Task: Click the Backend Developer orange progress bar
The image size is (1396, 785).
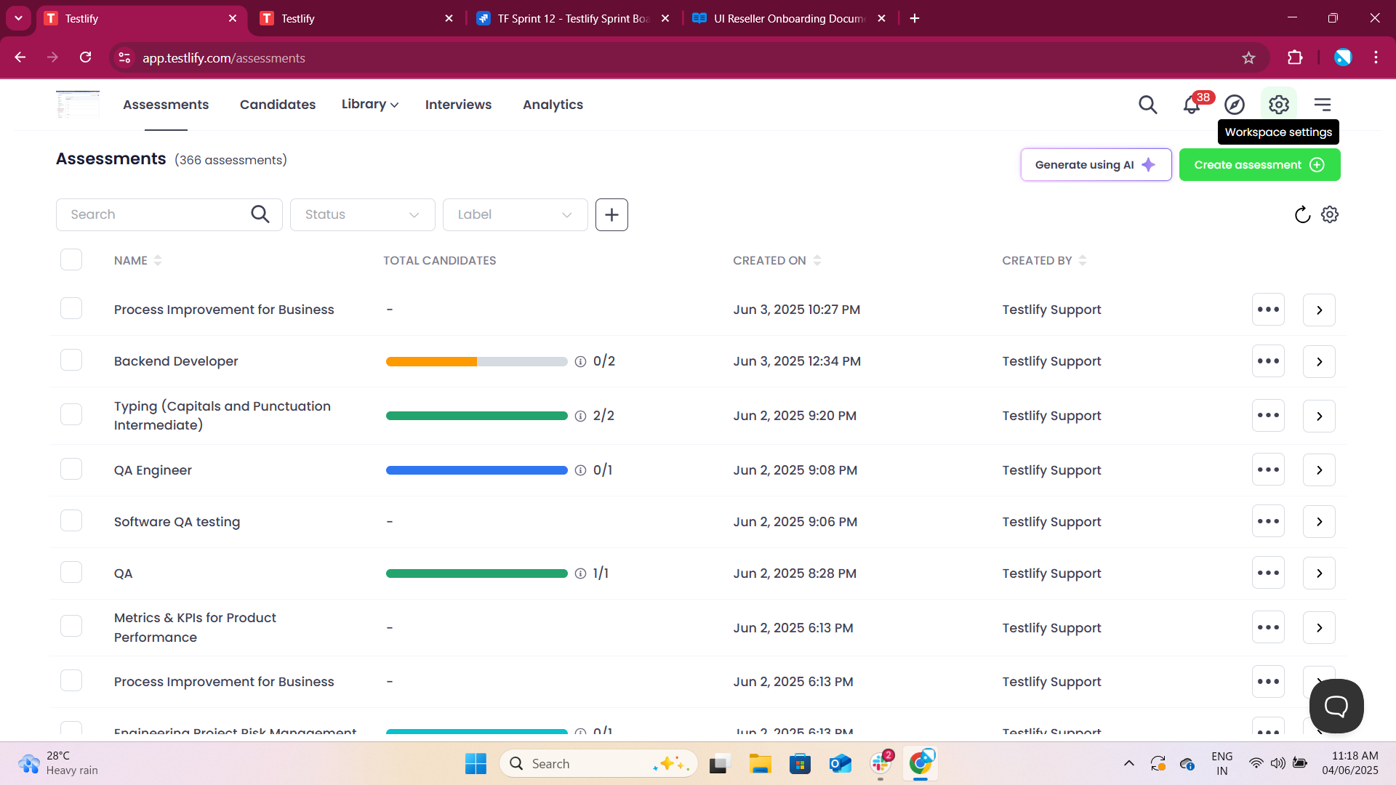Action: [x=431, y=361]
